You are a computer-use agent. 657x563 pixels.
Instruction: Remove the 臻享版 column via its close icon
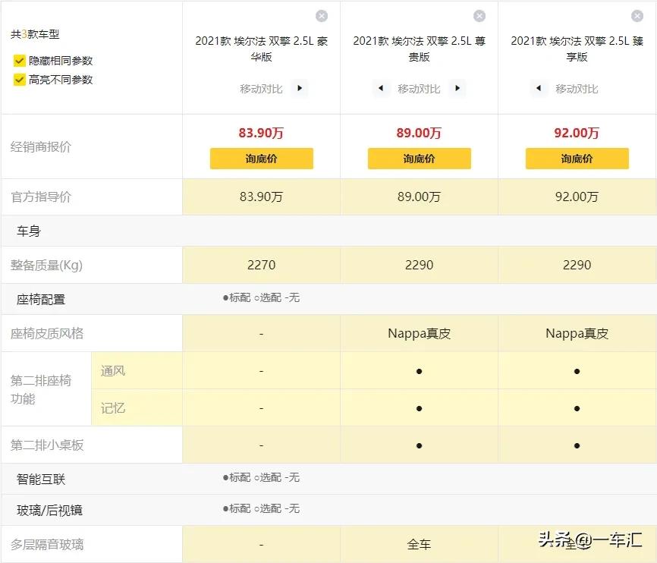(x=637, y=16)
